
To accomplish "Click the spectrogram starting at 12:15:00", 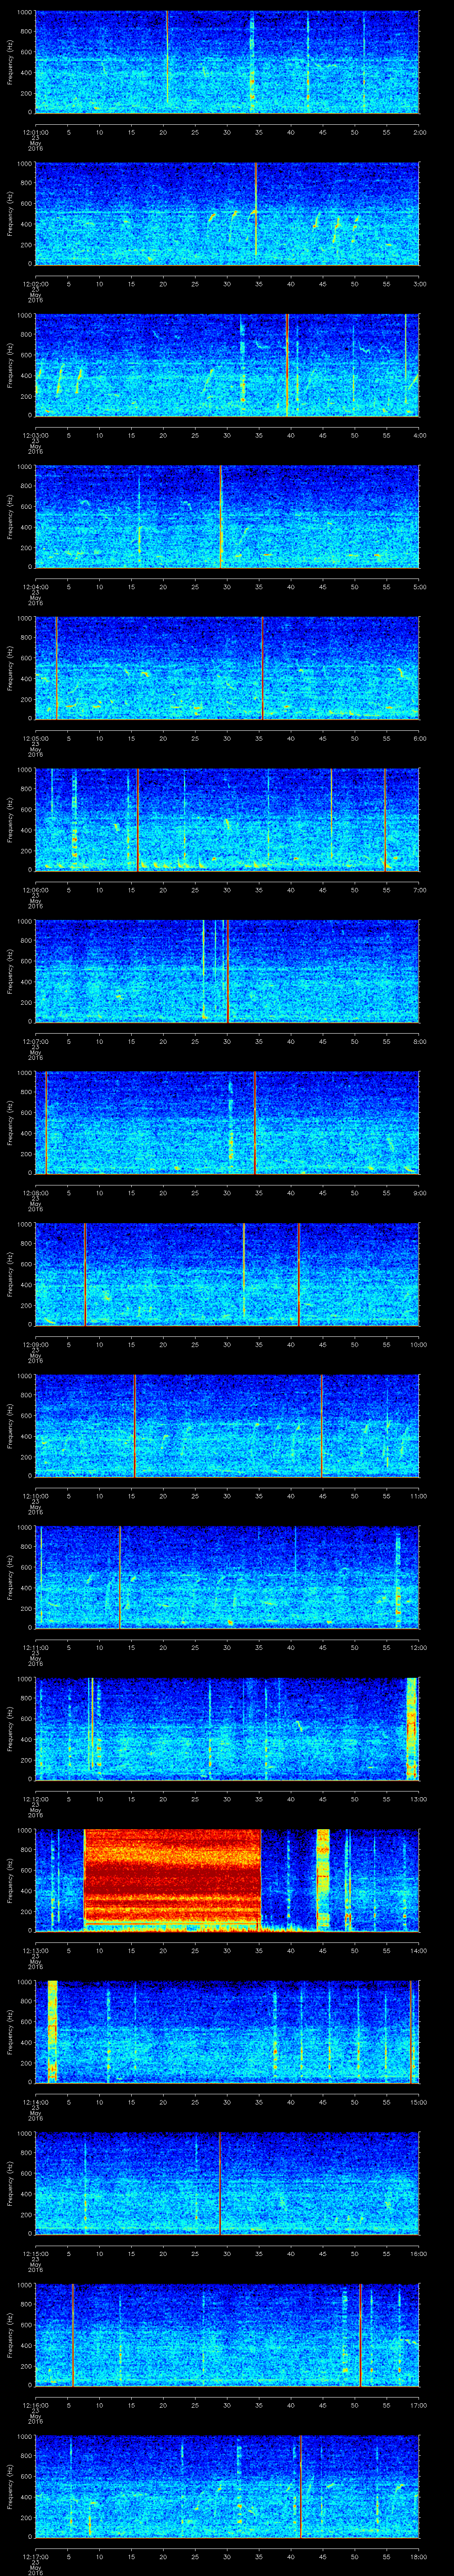I will [x=227, y=2183].
